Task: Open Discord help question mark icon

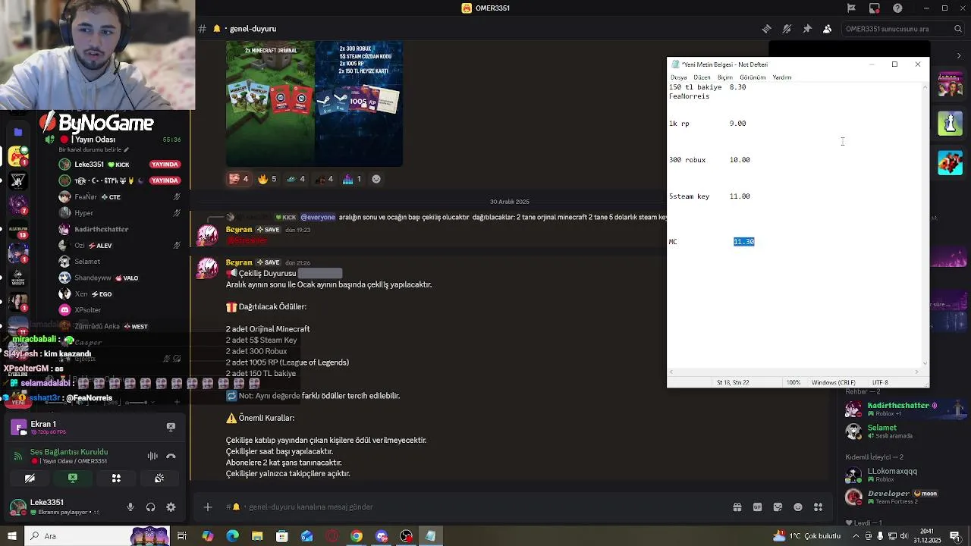Action: 897,8
